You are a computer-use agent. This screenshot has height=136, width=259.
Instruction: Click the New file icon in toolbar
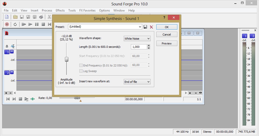[x=7, y=17]
